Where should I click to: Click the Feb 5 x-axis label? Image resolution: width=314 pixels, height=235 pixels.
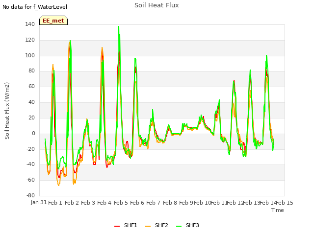(121, 203)
